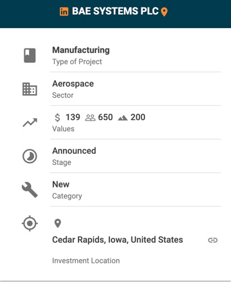The image size is (231, 282).
Task: Select the bookmark book icon for project type
Action: 30,55
